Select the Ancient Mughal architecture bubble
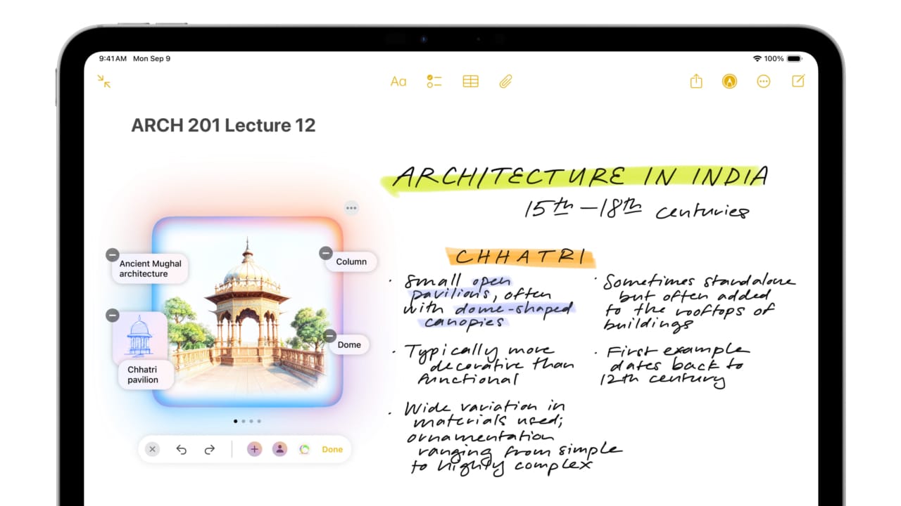901x506 pixels. (x=150, y=268)
